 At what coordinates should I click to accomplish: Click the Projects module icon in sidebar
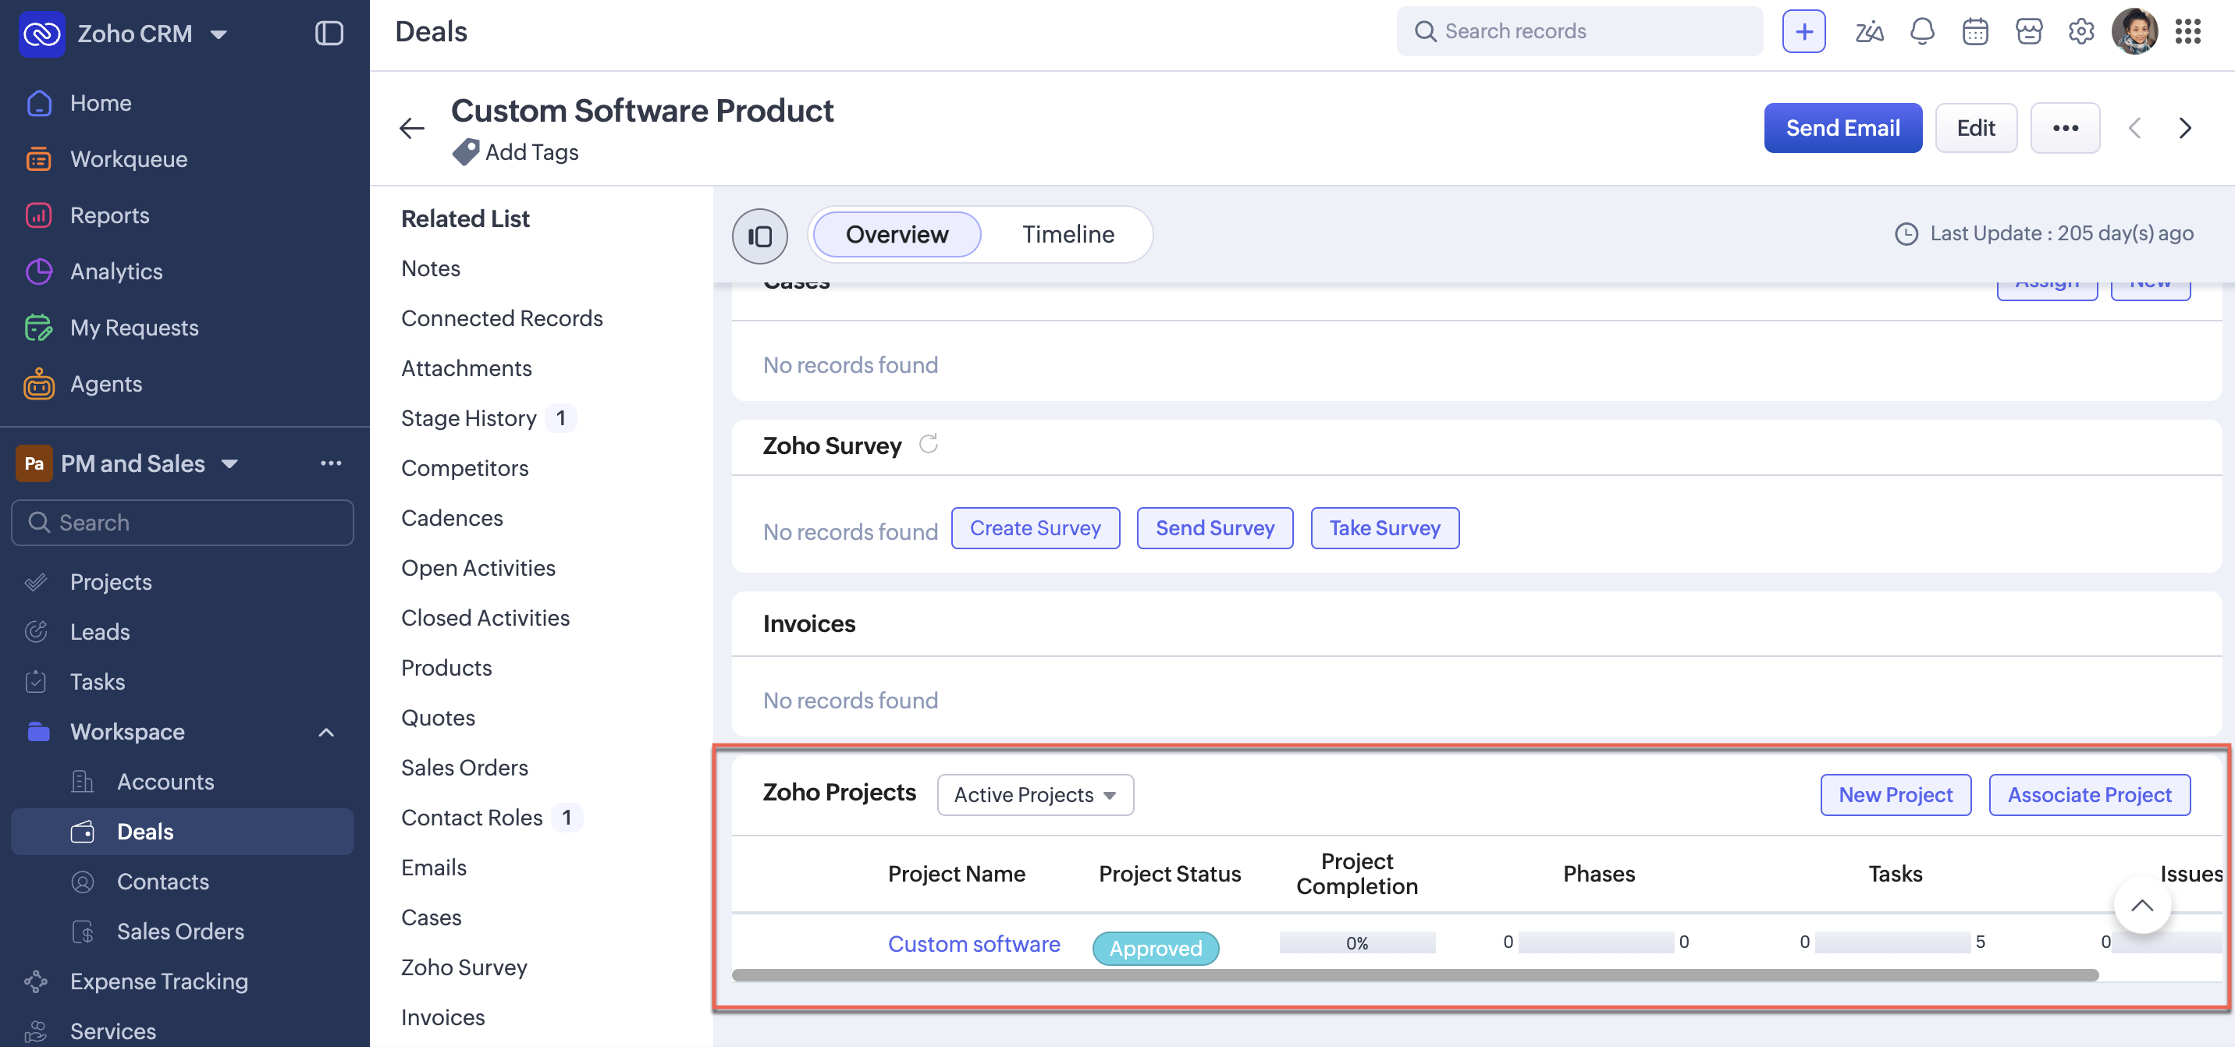click(x=36, y=581)
